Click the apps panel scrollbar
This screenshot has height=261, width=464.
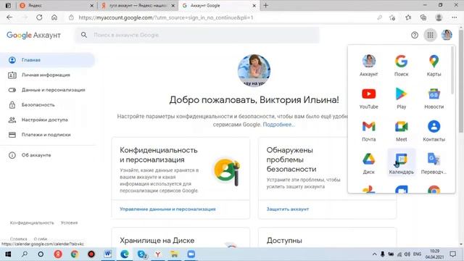coord(452,70)
